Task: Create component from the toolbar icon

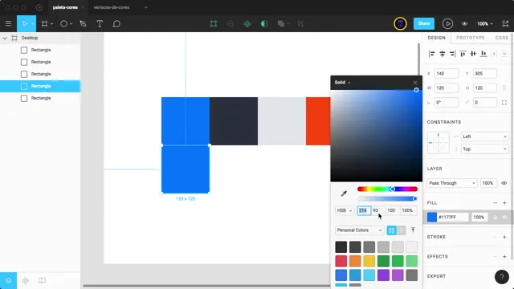Action: point(247,23)
